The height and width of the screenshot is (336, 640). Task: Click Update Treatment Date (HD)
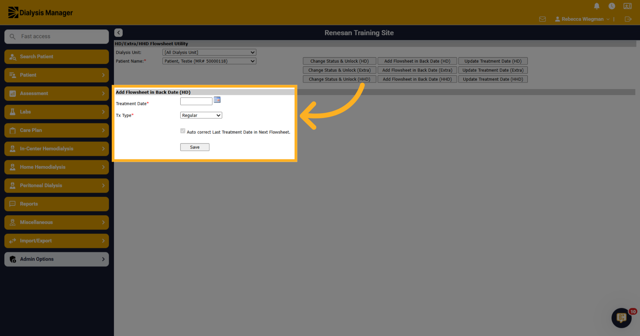click(493, 61)
